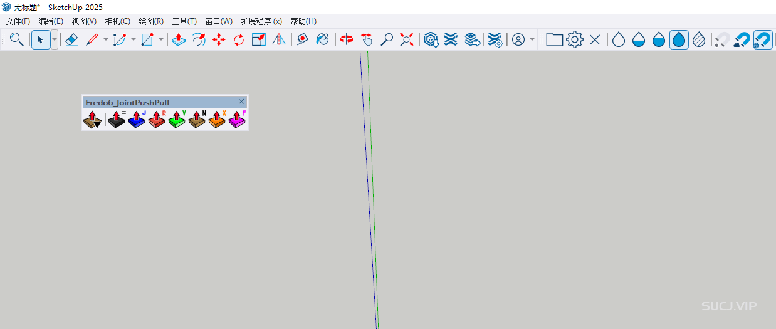Toggle the empty water drop style
Screen dimensions: 776x329
coord(619,39)
